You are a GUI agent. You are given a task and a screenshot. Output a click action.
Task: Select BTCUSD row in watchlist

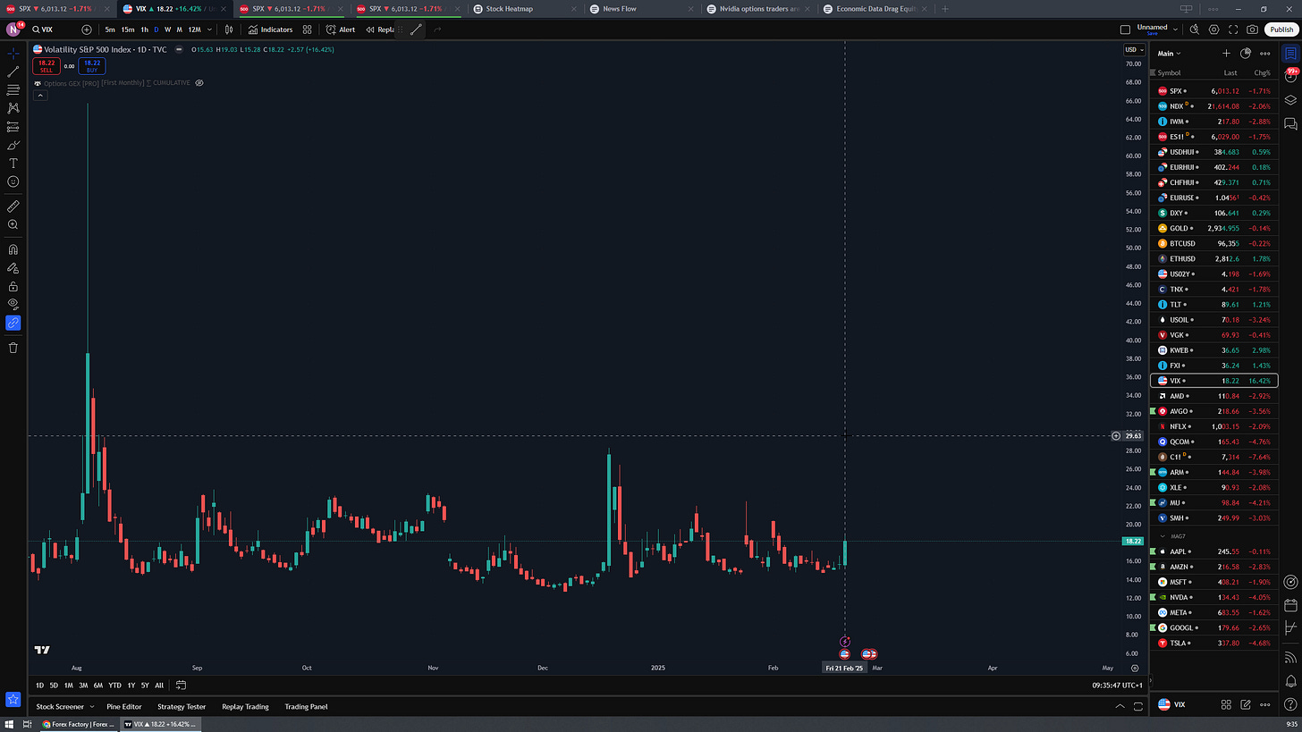click(x=1216, y=243)
